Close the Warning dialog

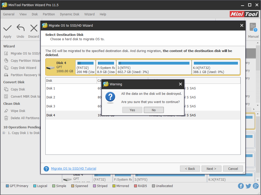click(180, 84)
